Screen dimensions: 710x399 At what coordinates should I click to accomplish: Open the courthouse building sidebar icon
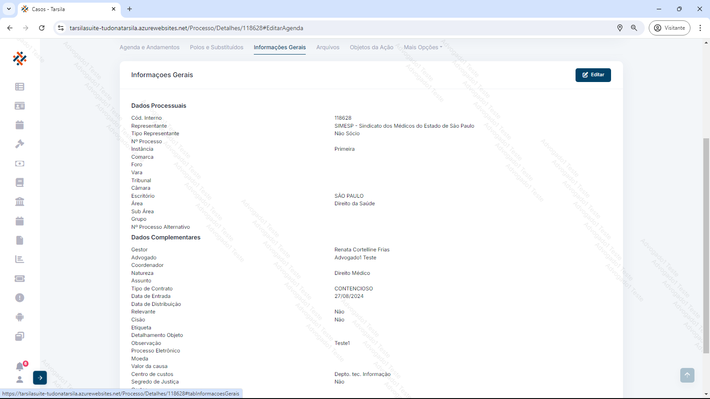[20, 202]
